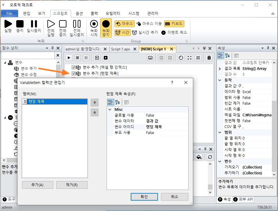Click the collapse-all arrows icon in script toolbar
The width and height of the screenshot is (278, 211).
[198, 58]
